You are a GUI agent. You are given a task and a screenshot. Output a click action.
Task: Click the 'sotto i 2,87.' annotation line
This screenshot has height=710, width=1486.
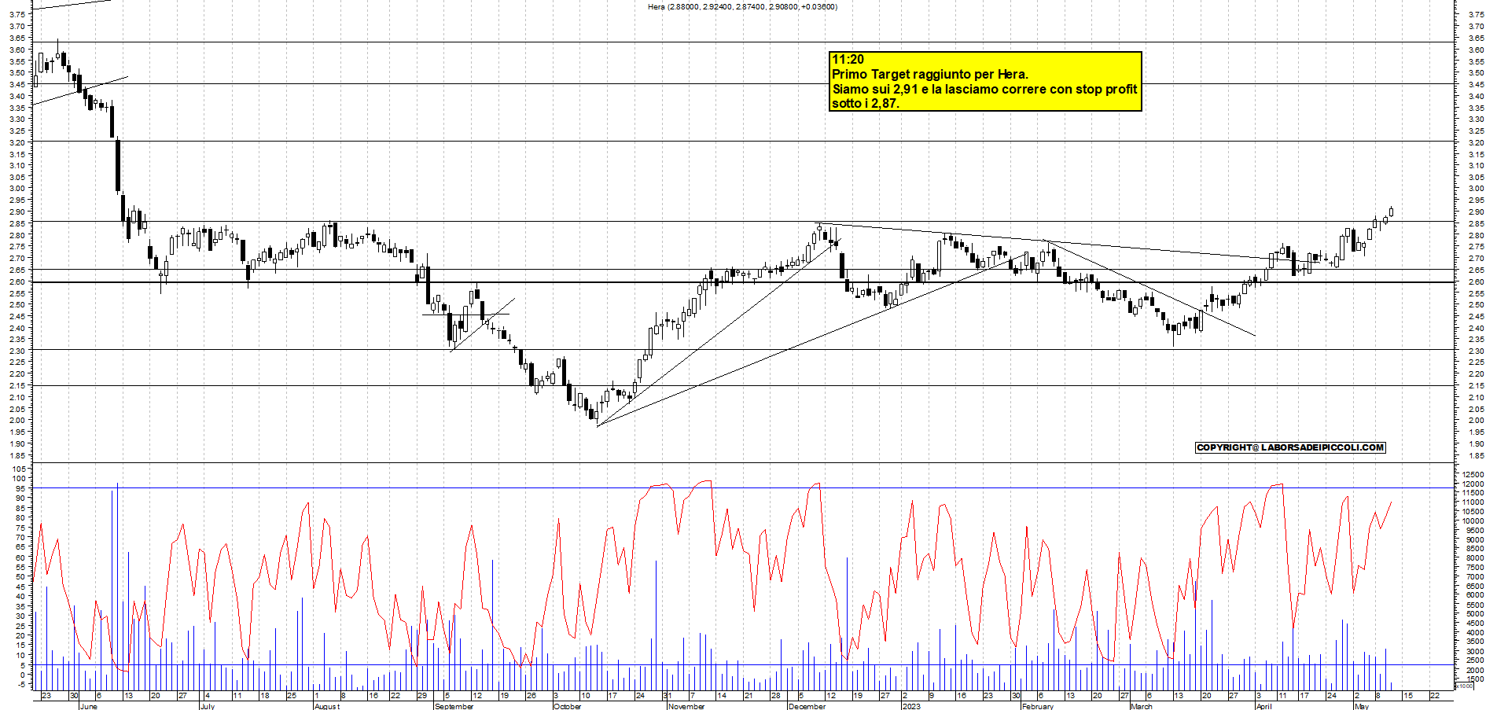click(x=866, y=104)
